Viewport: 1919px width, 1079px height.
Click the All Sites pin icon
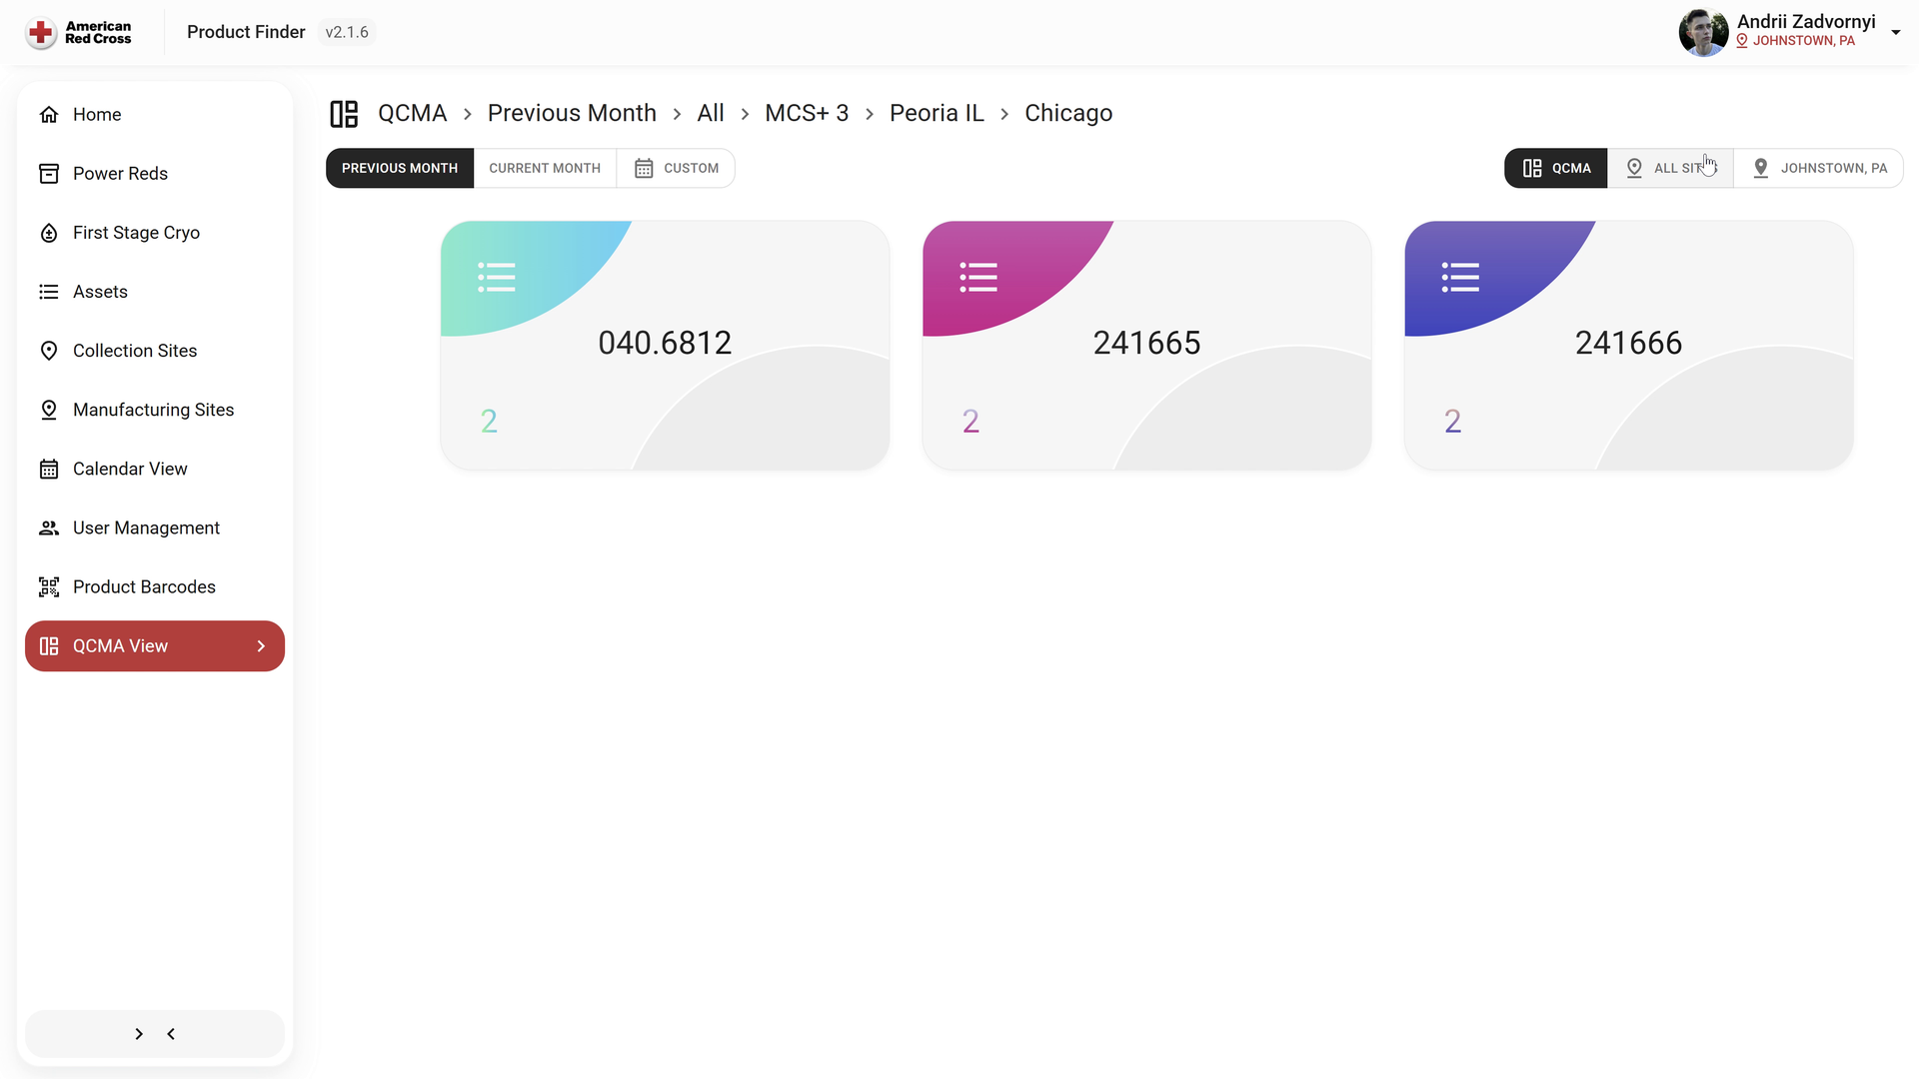click(1634, 168)
